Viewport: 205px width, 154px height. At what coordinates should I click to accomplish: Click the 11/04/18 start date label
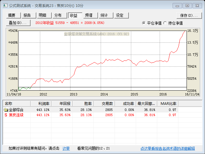click(x=14, y=94)
